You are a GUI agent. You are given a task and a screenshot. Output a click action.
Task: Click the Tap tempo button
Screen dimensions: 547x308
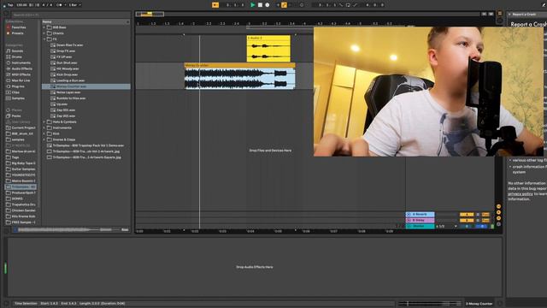pos(10,5)
